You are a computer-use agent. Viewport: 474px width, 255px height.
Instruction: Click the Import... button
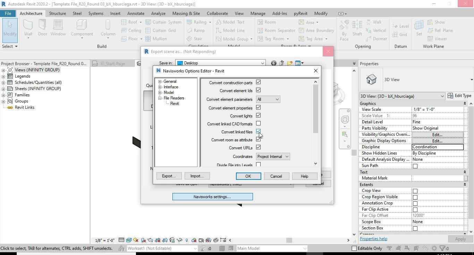click(197, 176)
